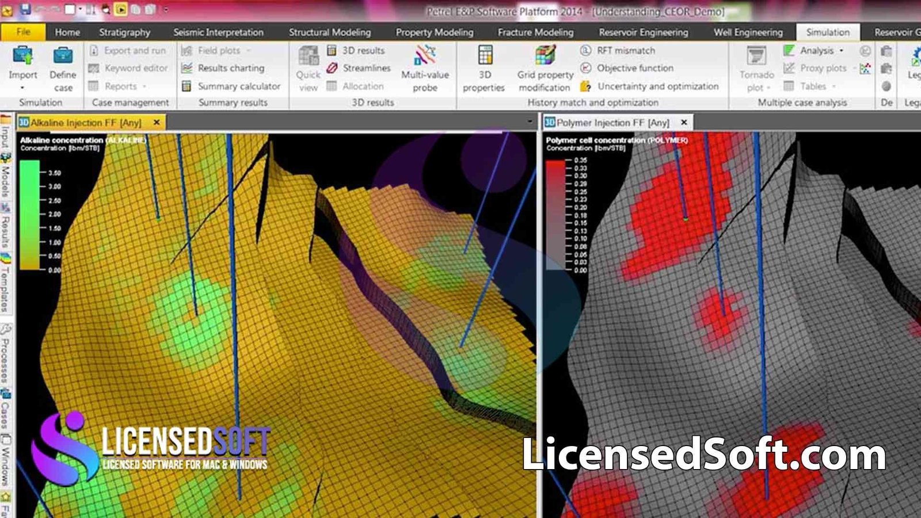Viewport: 921px width, 518px height.
Task: Expand the Field plots dropdown arrow
Action: pos(248,51)
